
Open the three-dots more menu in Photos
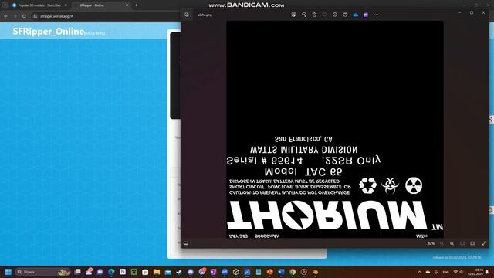pos(376,15)
